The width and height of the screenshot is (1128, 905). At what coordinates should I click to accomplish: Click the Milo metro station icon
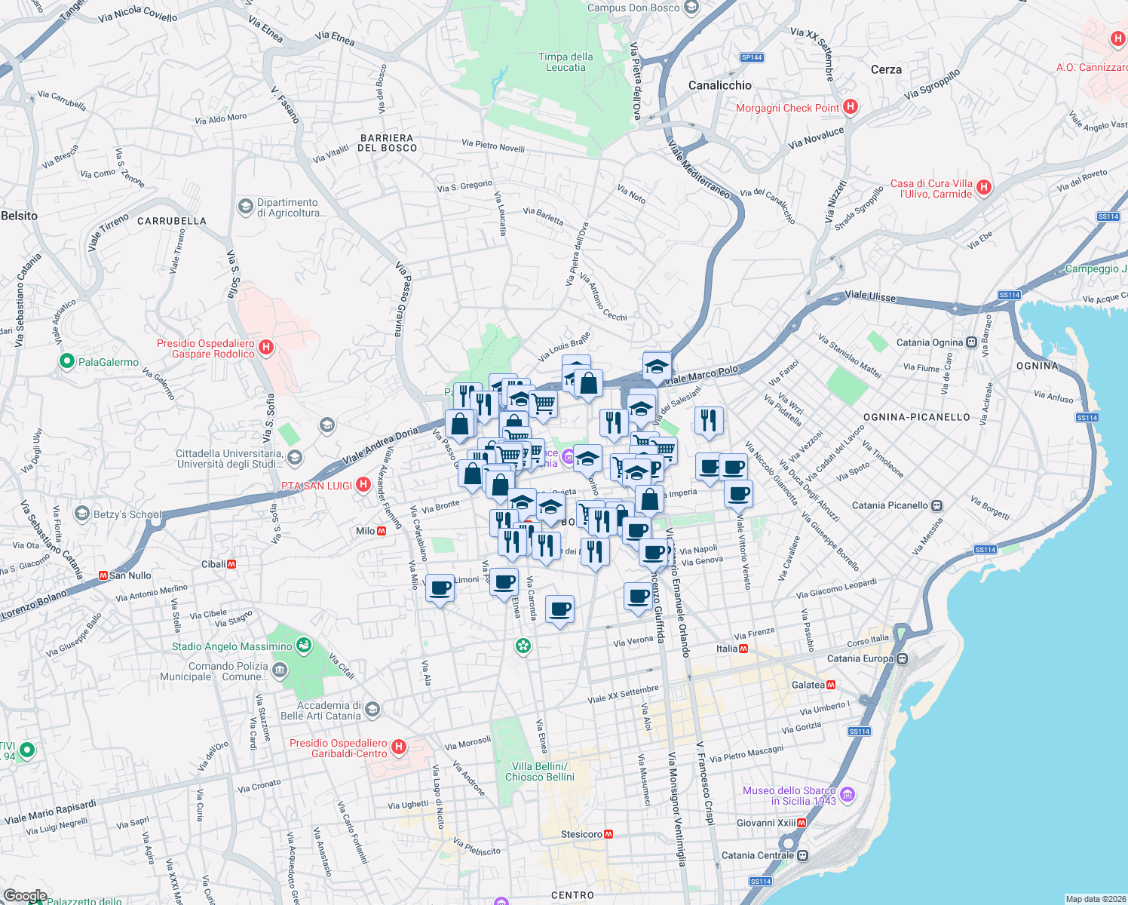(382, 531)
